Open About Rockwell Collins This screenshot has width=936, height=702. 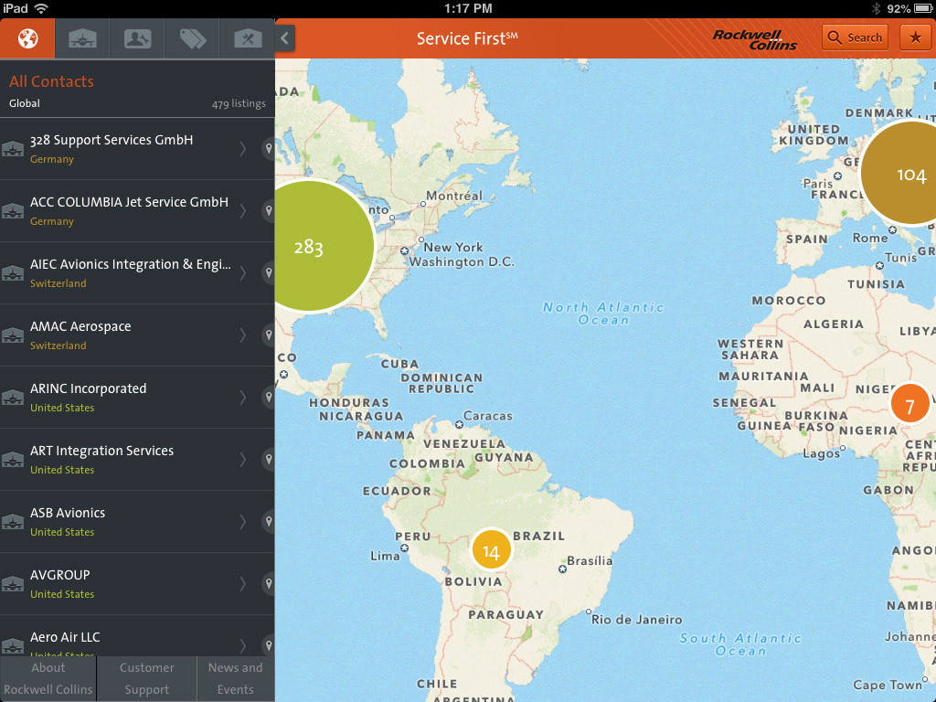[x=48, y=679]
